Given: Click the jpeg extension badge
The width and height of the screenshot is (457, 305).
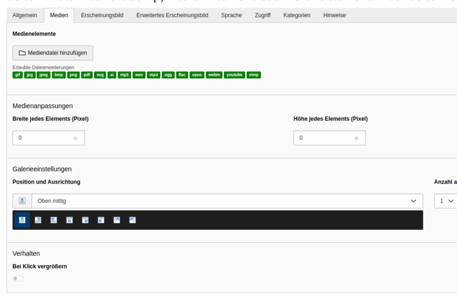Looking at the screenshot, I should click(x=43, y=75).
